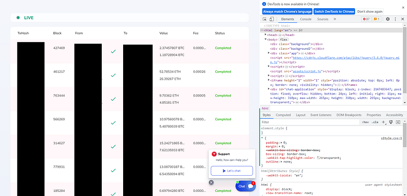Open the blue Chat bubble widget
407x196 pixels.
(x=245, y=186)
